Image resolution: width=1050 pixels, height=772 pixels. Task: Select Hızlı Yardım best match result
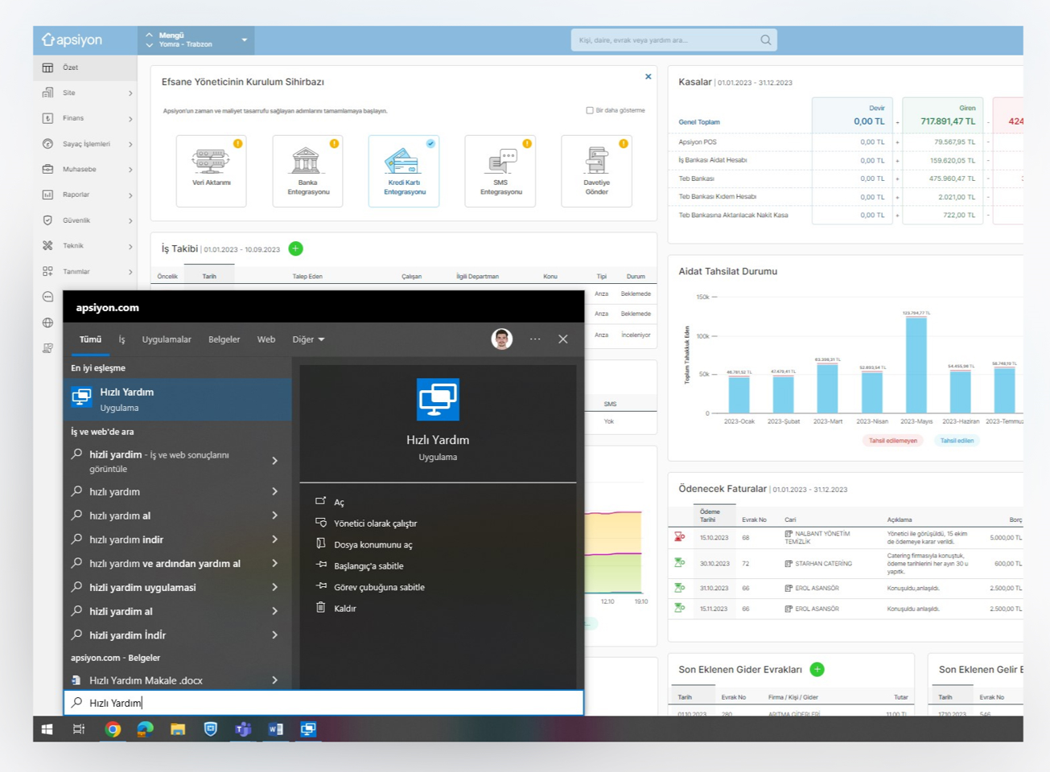click(177, 399)
